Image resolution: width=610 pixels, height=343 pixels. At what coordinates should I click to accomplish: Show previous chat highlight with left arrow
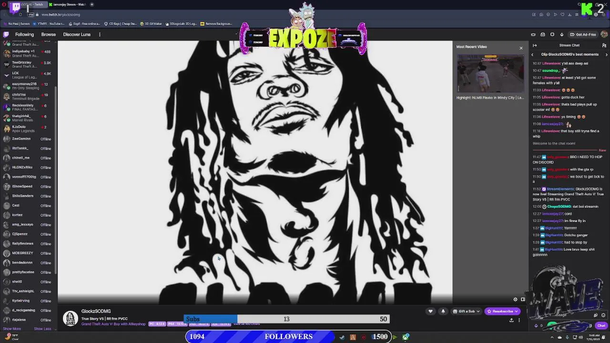point(533,54)
